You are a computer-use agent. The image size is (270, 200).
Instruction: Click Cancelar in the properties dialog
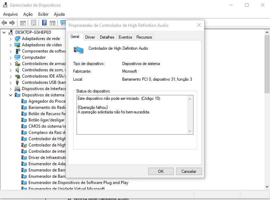coord(189,171)
